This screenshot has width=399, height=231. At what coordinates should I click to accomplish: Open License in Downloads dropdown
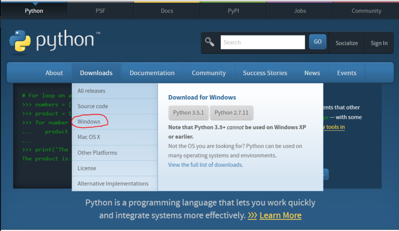[x=115, y=168]
